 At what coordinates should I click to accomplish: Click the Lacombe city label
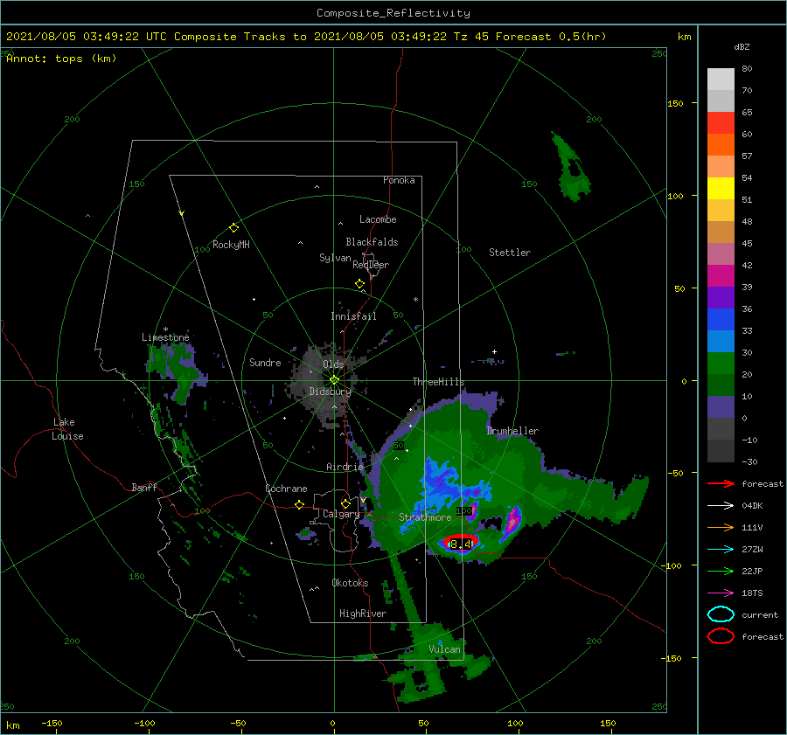point(378,219)
